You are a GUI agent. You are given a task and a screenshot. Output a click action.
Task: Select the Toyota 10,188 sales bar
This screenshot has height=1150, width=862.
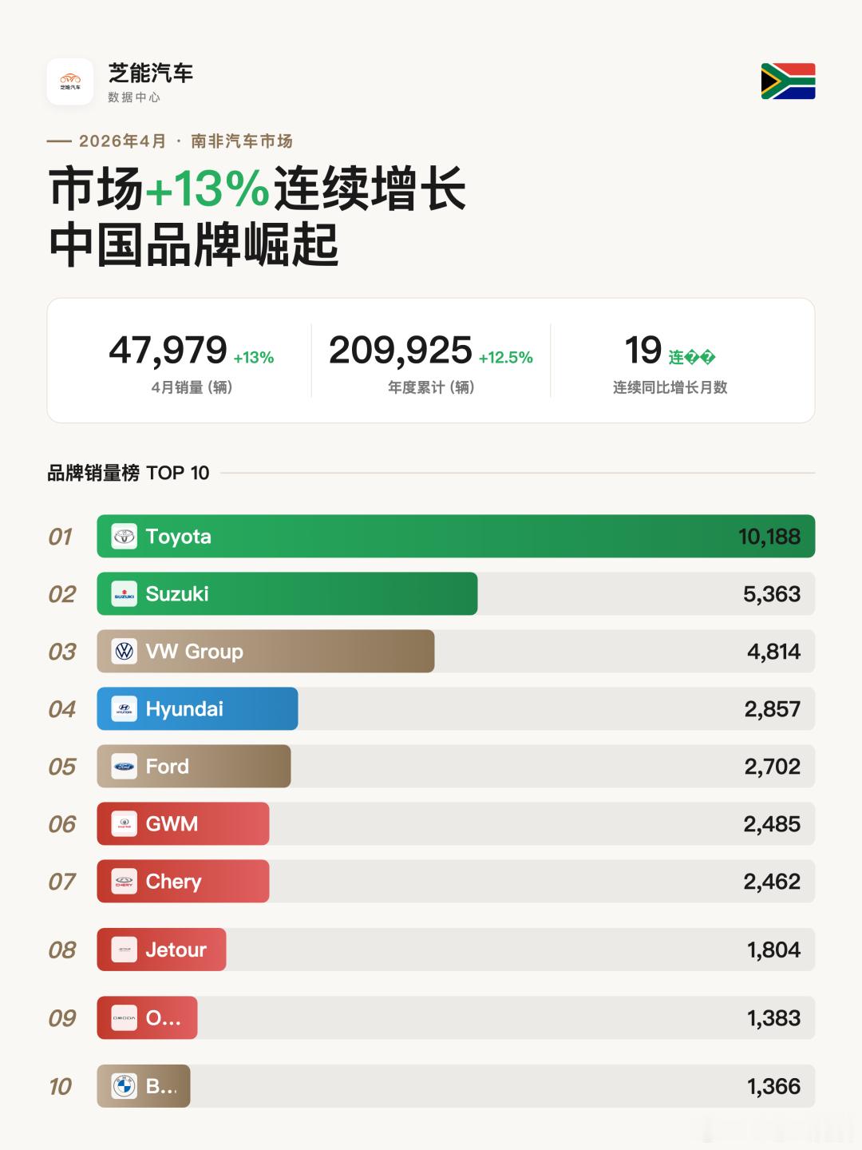click(456, 537)
